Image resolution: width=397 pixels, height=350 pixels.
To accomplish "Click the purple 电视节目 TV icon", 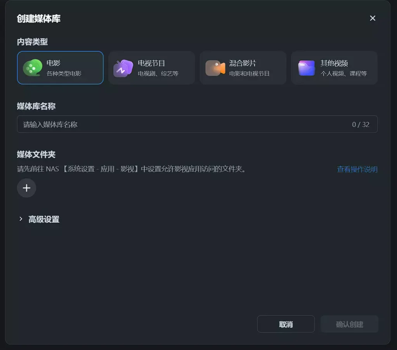I will 123,68.
